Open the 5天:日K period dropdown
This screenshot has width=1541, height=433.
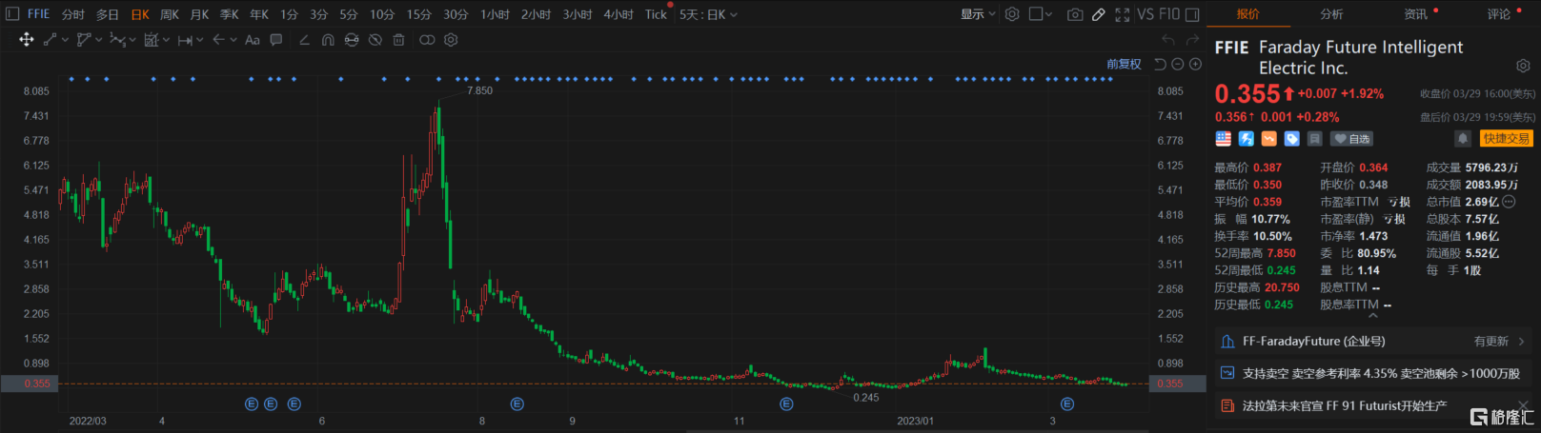[x=708, y=14]
